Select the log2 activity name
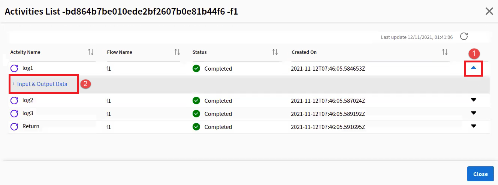Screen dimensions: 498x185 point(28,100)
